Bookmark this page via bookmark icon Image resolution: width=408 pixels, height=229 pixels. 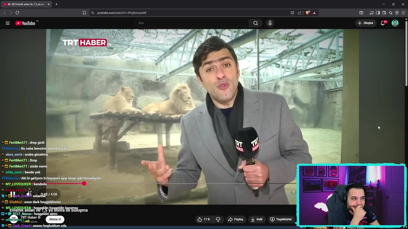[x=84, y=13]
